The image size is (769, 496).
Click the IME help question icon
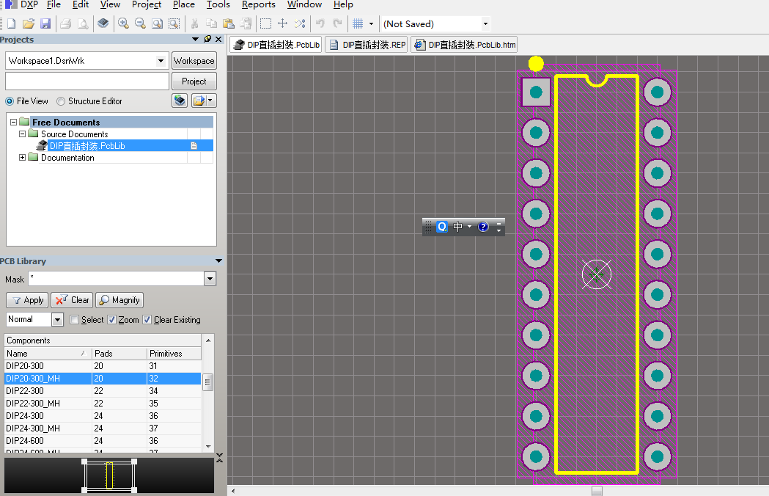click(x=483, y=227)
